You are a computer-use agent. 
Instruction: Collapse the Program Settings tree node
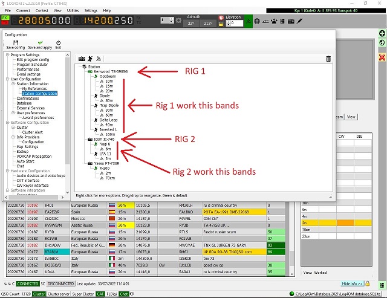pos(8,55)
